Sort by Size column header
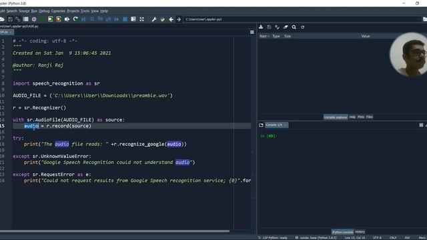The height and width of the screenshot is (240, 427). coord(288,36)
